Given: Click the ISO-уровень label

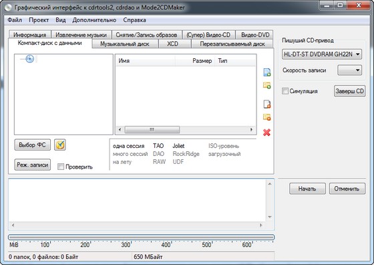Looking at the screenshot, I should click(x=224, y=146).
